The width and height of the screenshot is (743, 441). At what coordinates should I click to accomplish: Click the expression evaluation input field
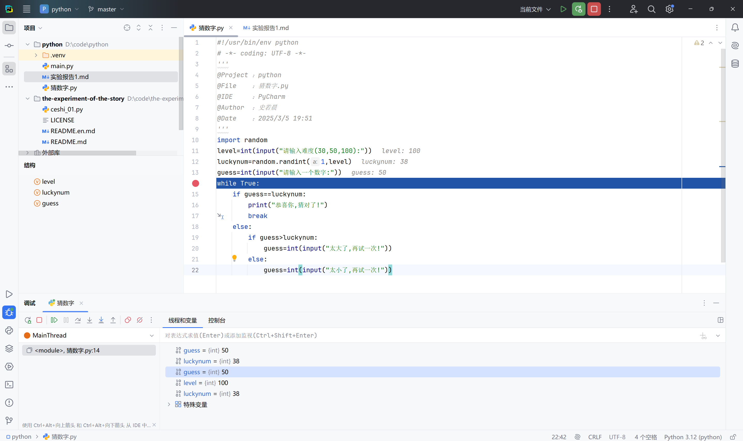[416, 335]
